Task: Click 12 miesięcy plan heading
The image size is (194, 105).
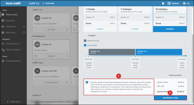Action: 161,9
